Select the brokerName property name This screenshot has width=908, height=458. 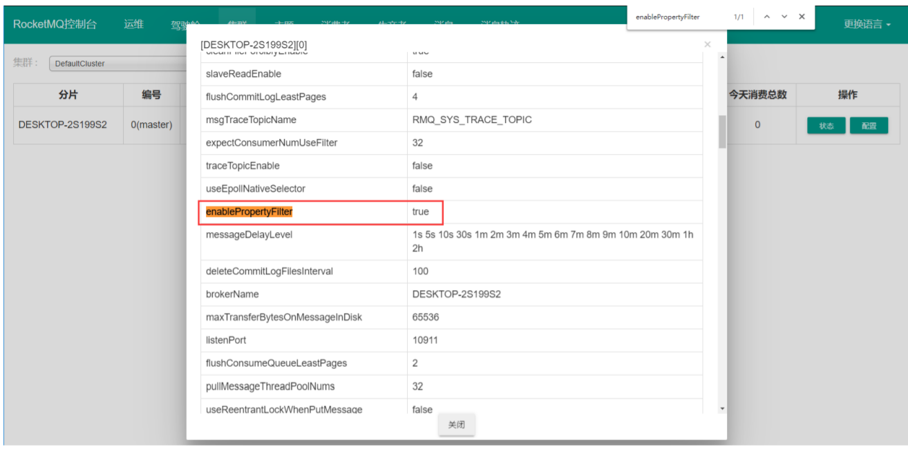pos(232,294)
